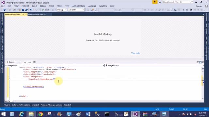The width and height of the screenshot is (209, 117).
Task: Open the TOOLS menu
Action: click(x=59, y=6)
